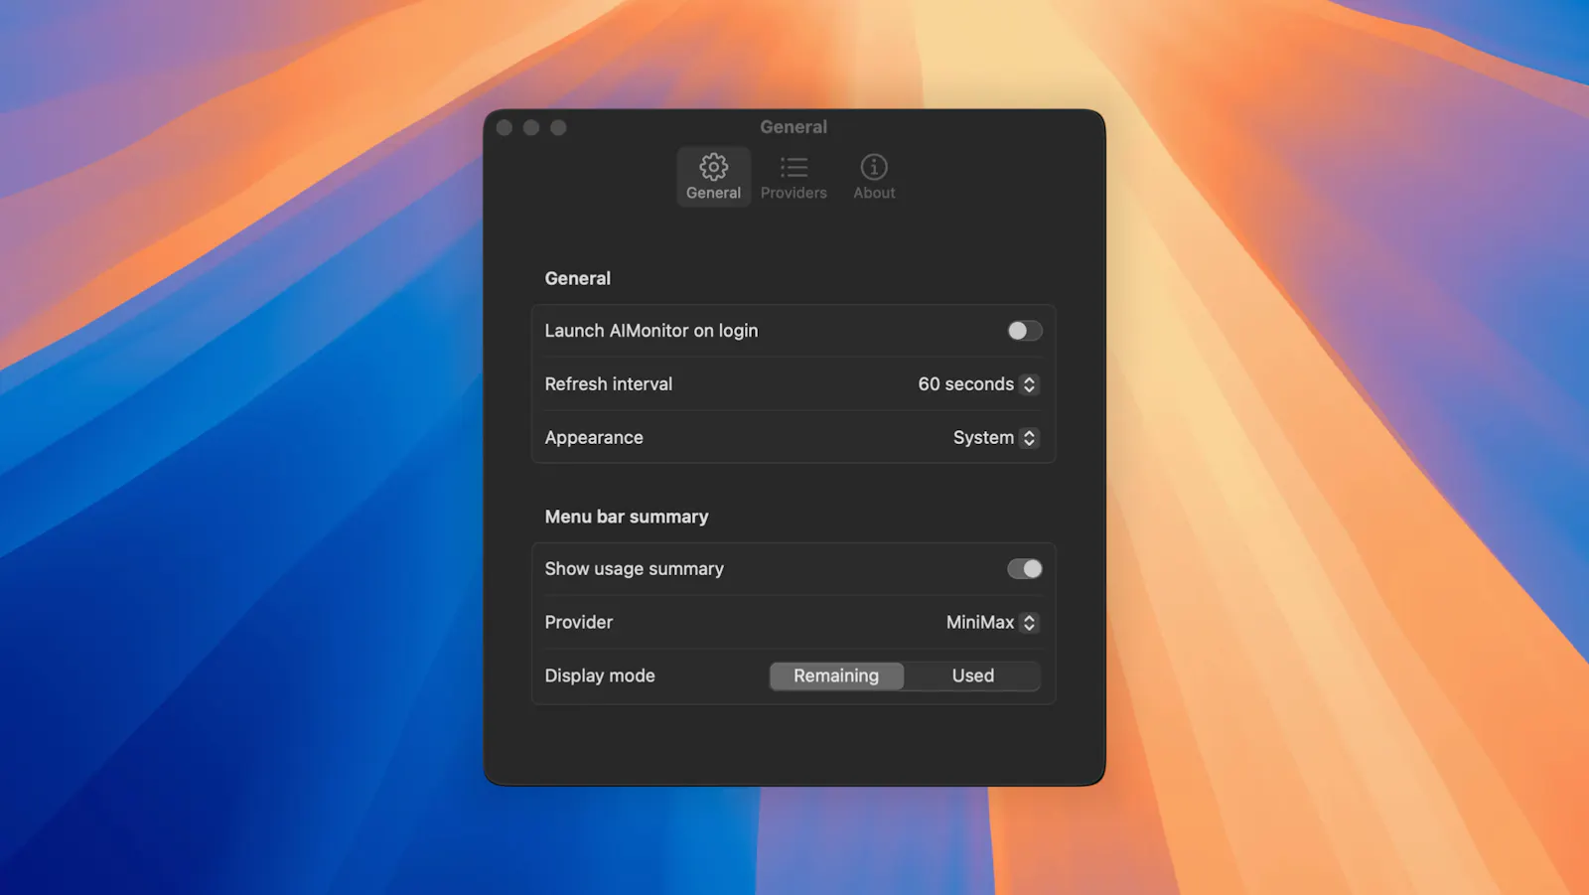
Task: Click the 'Show usage summary' label
Action: 635,569
